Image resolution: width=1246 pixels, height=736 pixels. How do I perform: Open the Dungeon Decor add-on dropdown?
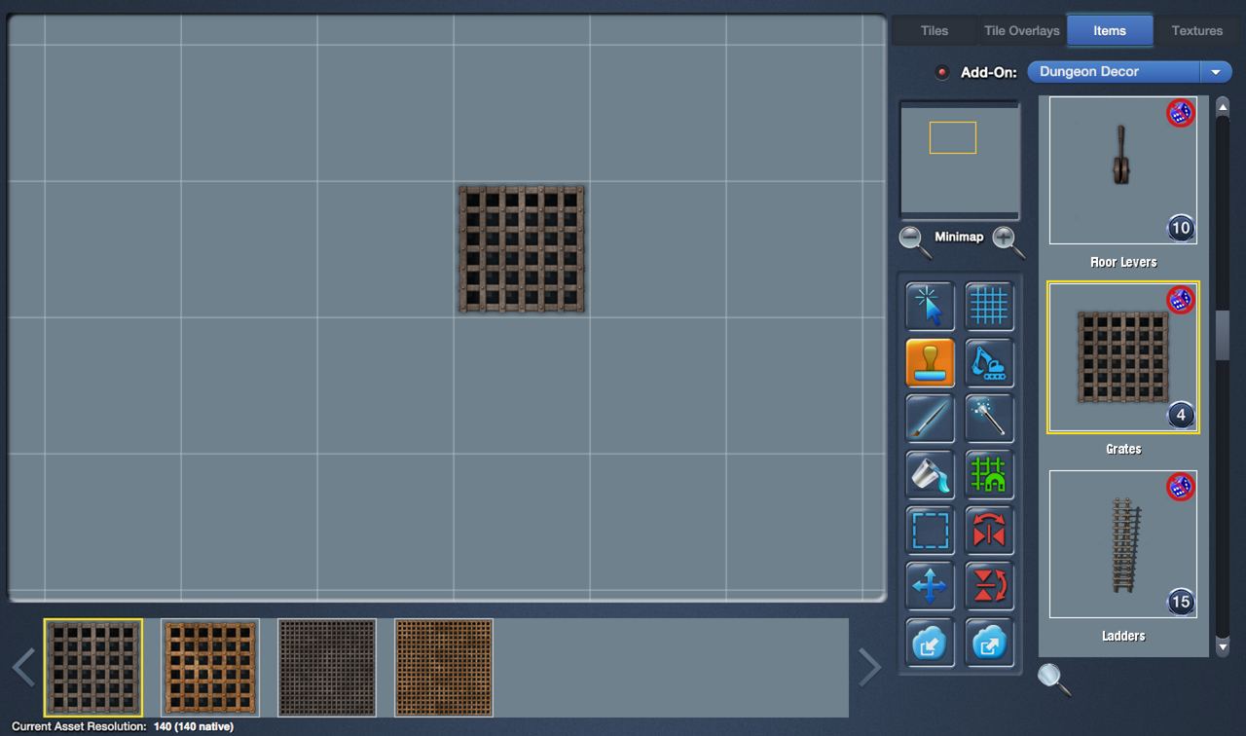point(1129,72)
